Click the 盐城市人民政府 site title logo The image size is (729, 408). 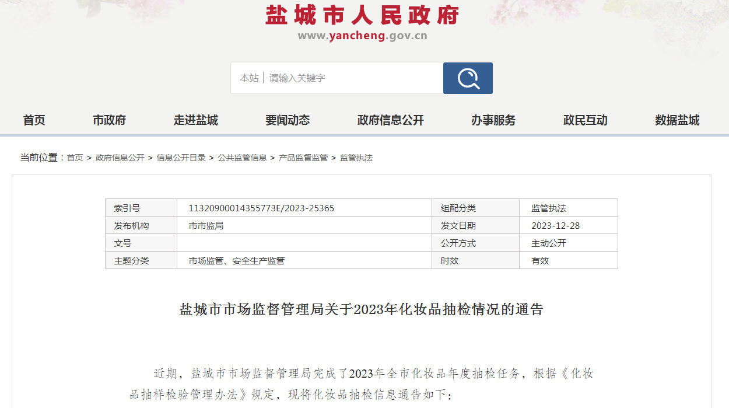(x=363, y=15)
